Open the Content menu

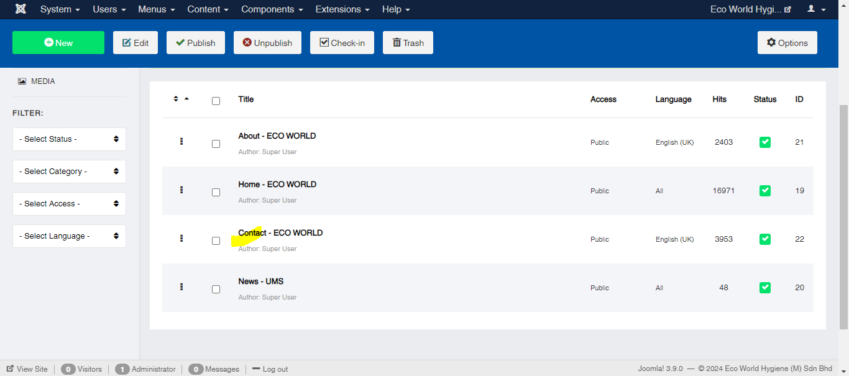point(208,9)
